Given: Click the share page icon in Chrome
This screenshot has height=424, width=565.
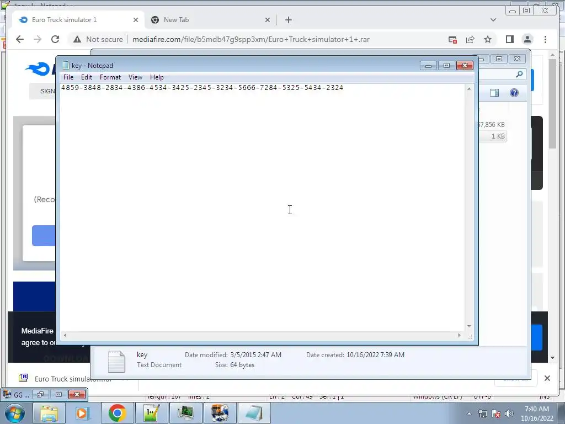Looking at the screenshot, I should click(x=470, y=40).
